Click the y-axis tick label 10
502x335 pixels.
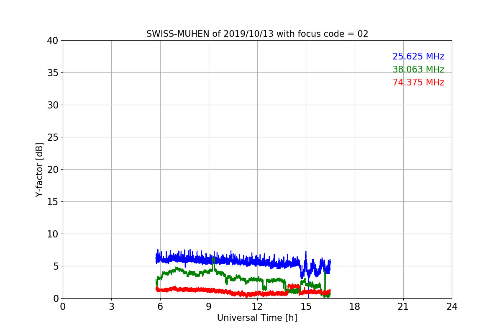point(52,234)
